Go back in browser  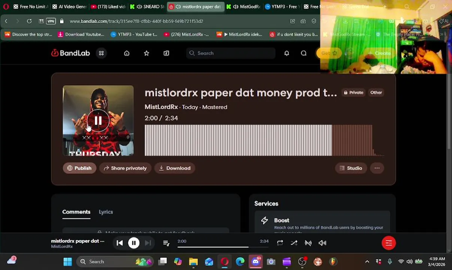[x=6, y=21]
